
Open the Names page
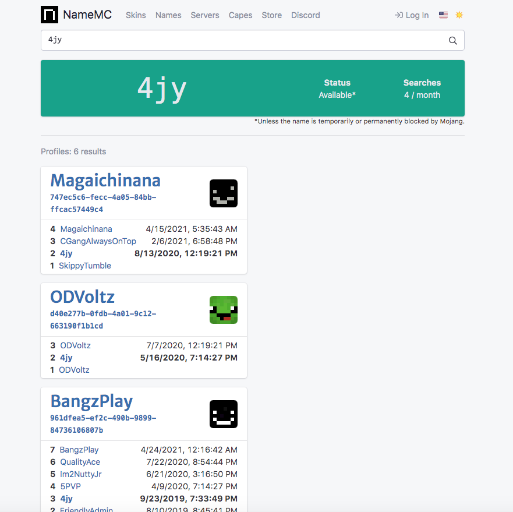coord(168,15)
